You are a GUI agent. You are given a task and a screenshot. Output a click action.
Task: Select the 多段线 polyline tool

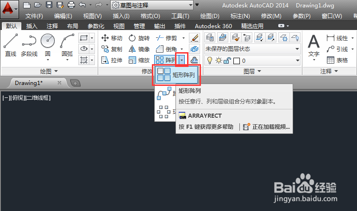click(x=29, y=45)
